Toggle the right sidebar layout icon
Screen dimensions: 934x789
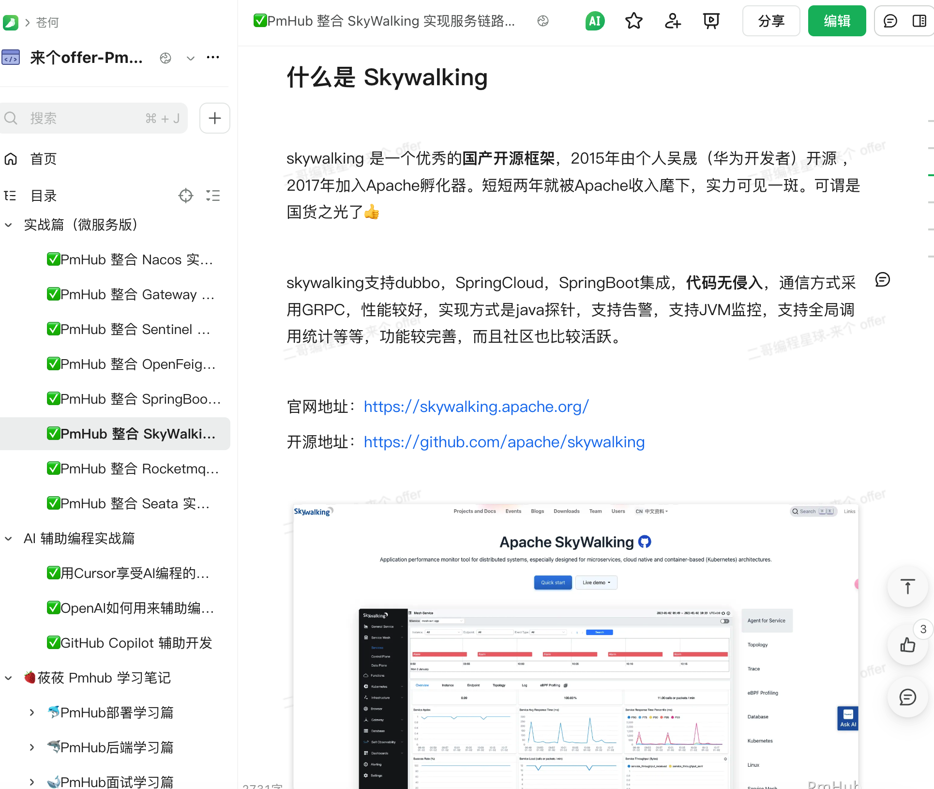point(919,21)
